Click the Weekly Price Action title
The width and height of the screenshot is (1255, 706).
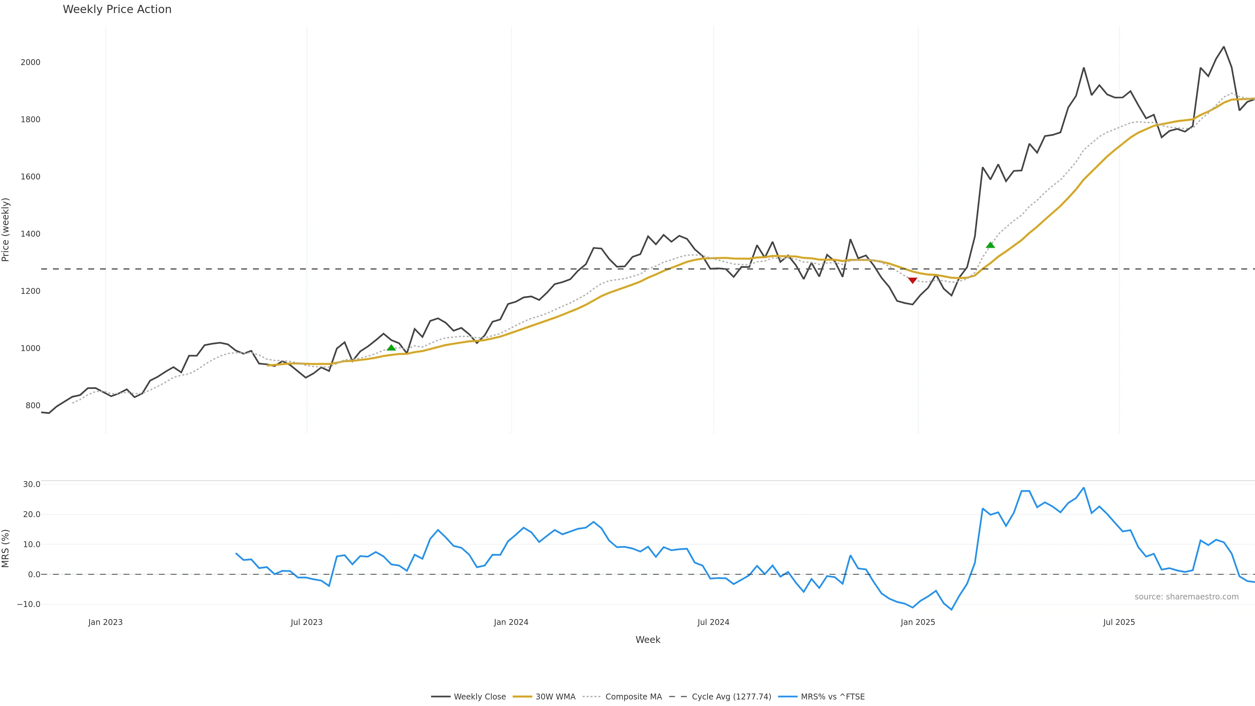[117, 9]
